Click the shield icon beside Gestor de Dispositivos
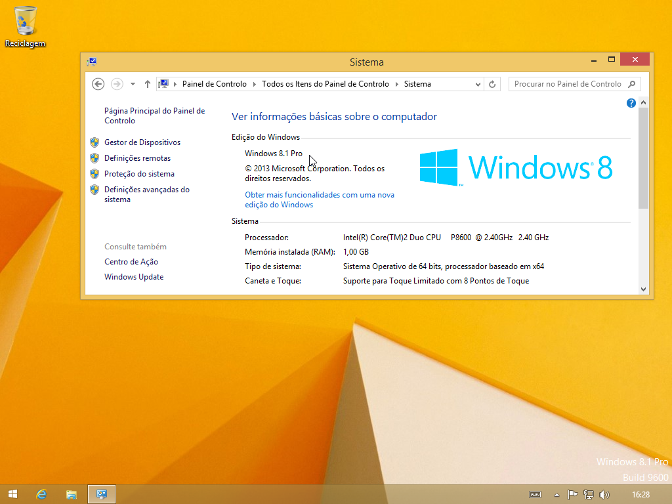The image size is (672, 504). tap(94, 142)
